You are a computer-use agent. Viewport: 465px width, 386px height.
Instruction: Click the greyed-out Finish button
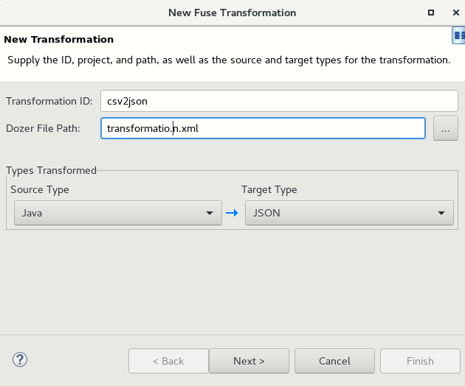[x=420, y=361]
